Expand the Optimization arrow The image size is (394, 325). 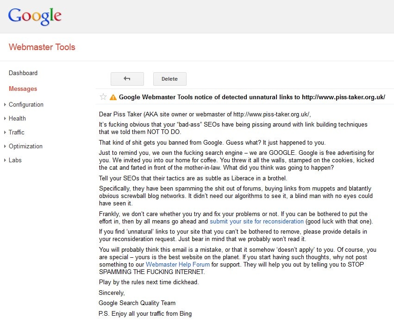pyautogui.click(x=5, y=147)
